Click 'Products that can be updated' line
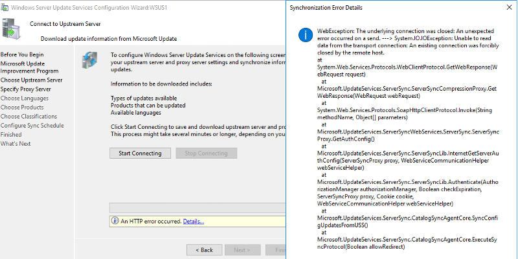 pyautogui.click(x=148, y=106)
